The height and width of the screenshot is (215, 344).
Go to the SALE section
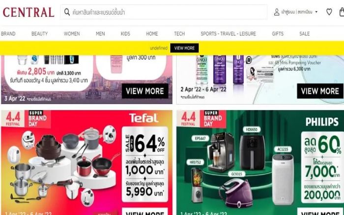pos(305,34)
